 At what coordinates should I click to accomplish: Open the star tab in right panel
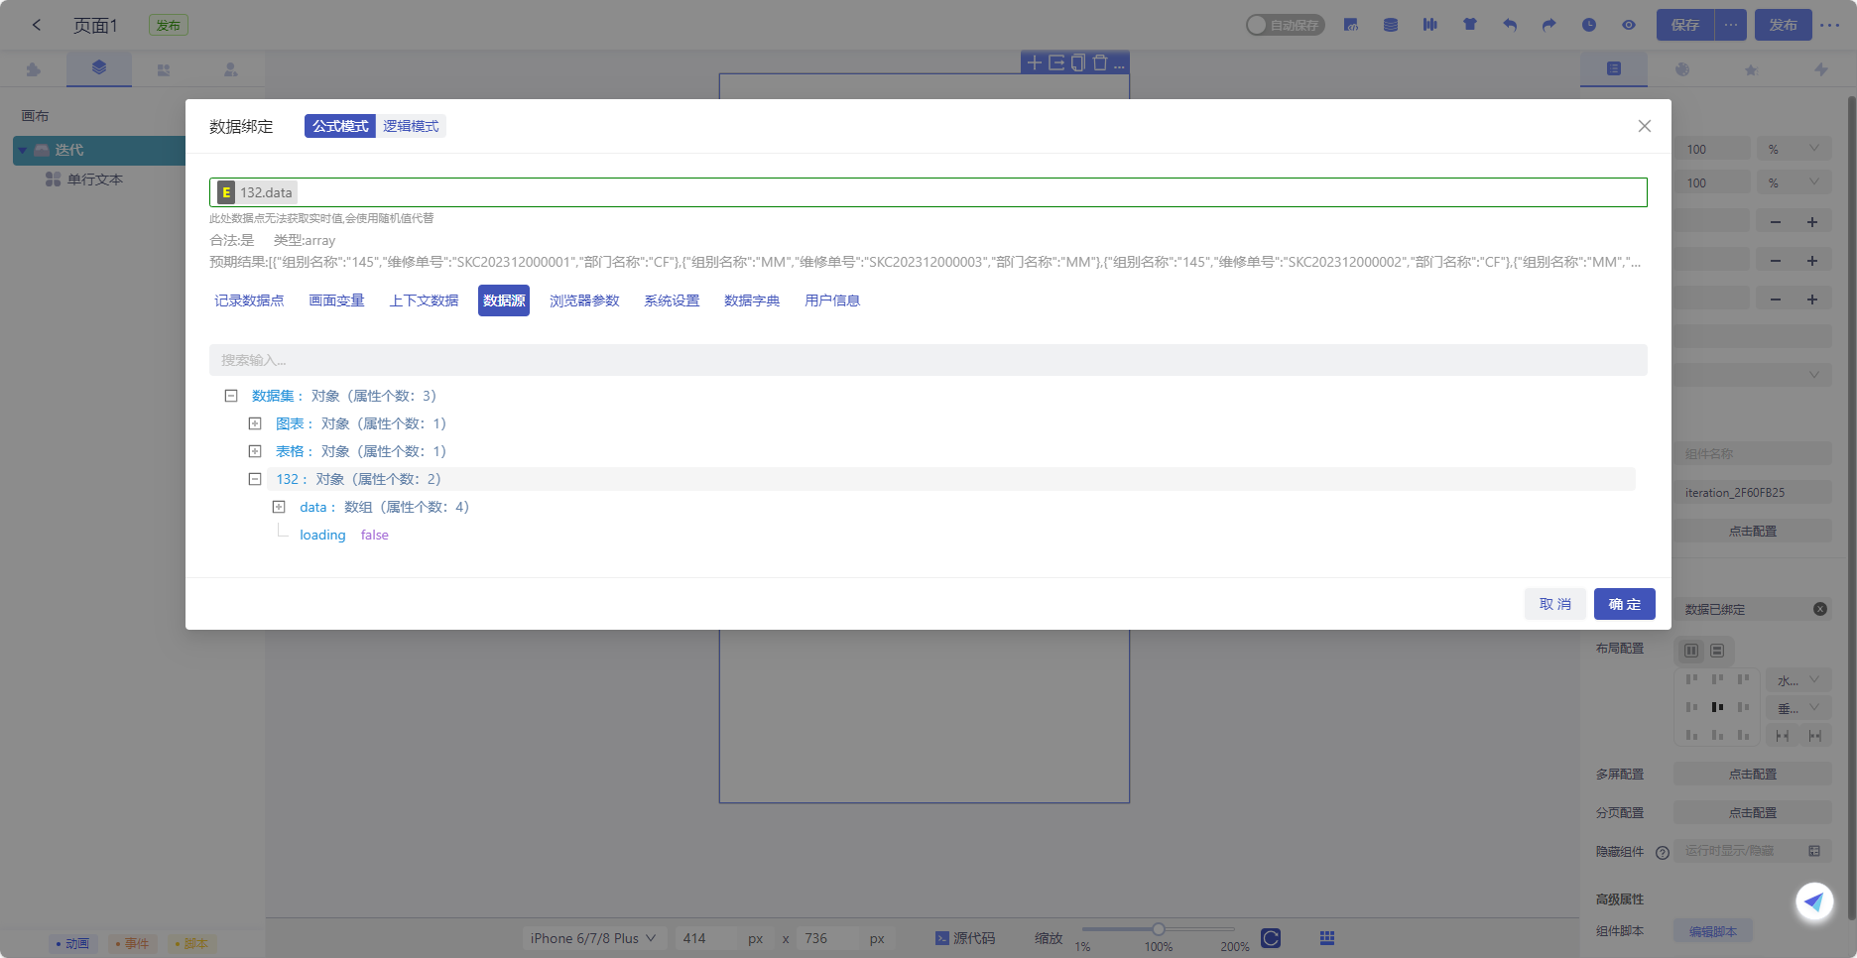pyautogui.click(x=1752, y=69)
